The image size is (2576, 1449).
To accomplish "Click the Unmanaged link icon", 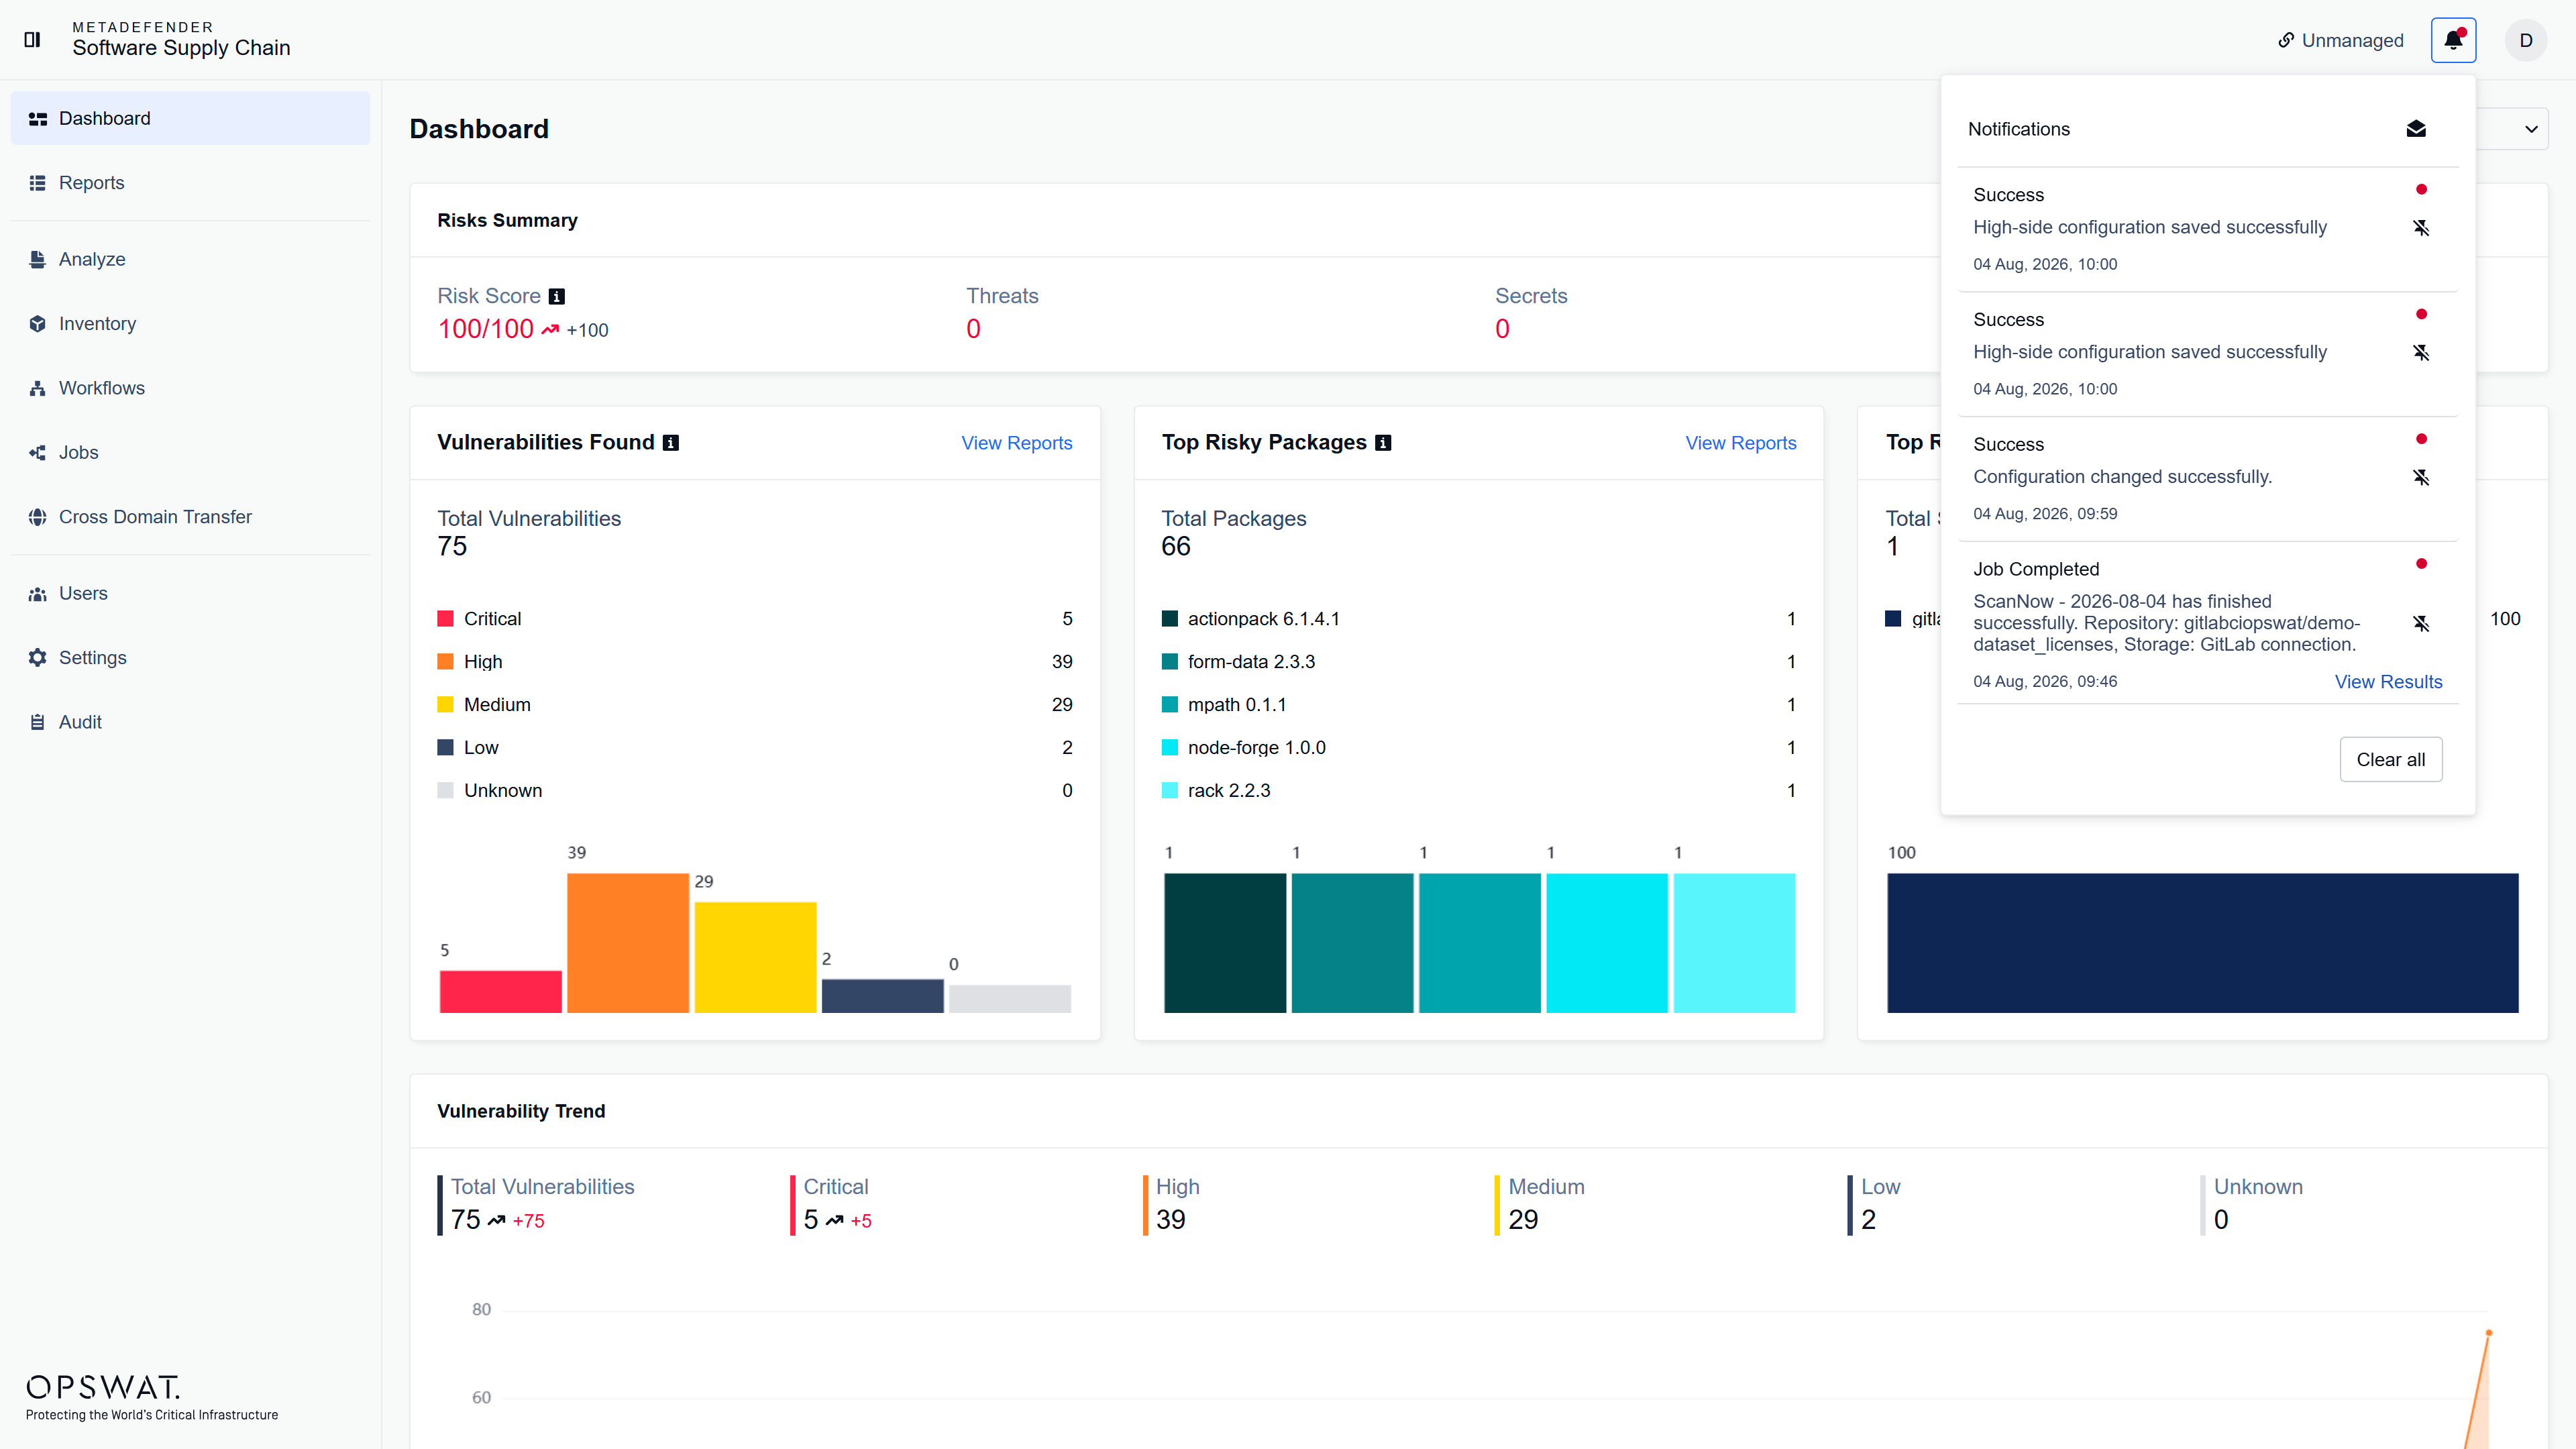I will [x=2286, y=40].
